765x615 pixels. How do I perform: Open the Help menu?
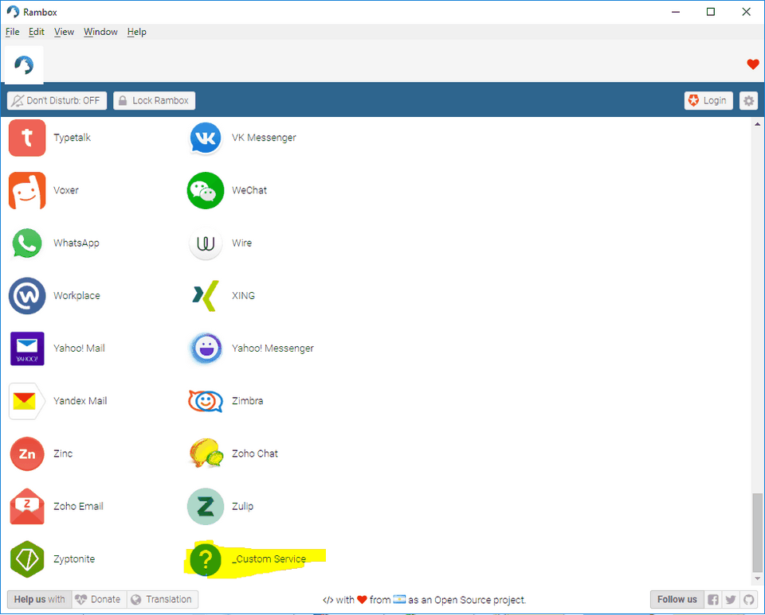[x=136, y=32]
